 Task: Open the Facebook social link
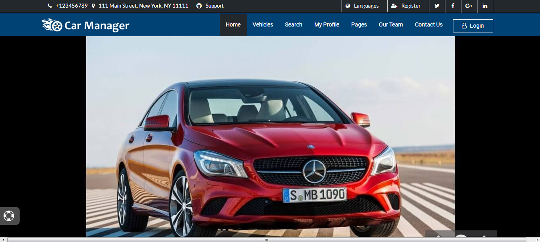[453, 6]
